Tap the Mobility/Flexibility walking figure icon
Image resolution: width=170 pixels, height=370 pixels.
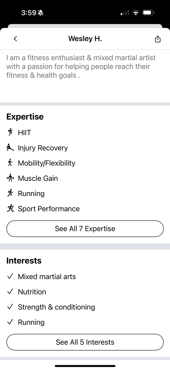10,163
